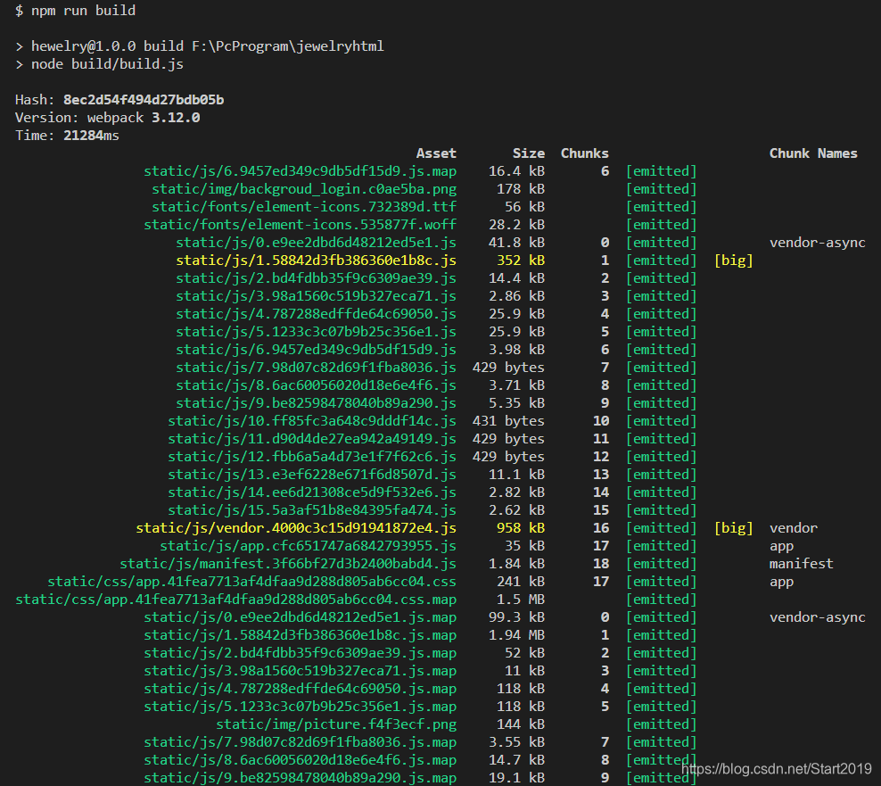Click the 431 bytes size value
This screenshot has height=786, width=881.
[x=508, y=421]
